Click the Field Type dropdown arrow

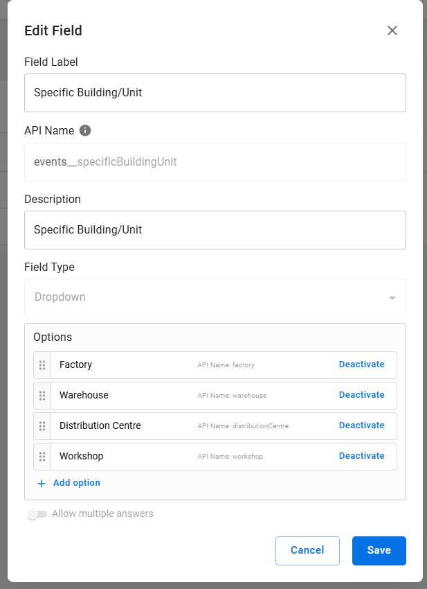[x=392, y=298]
